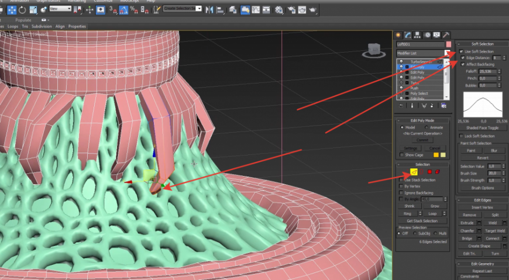The height and width of the screenshot is (280, 509).
Task: Toggle Percent Snap icon
Action: coord(134,10)
